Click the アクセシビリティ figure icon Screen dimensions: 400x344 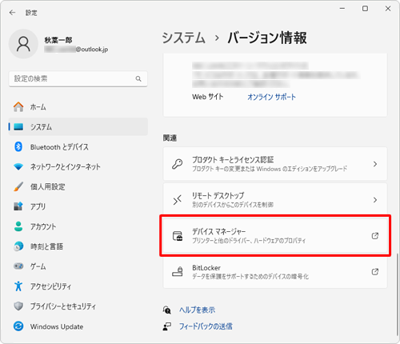pyautogui.click(x=18, y=286)
